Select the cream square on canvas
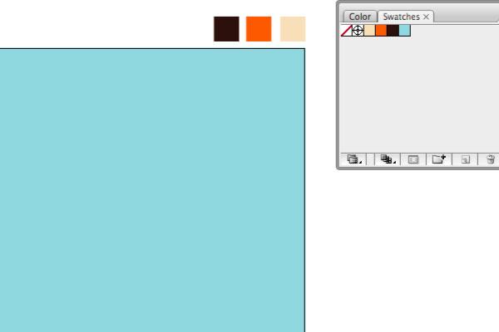 [293, 29]
